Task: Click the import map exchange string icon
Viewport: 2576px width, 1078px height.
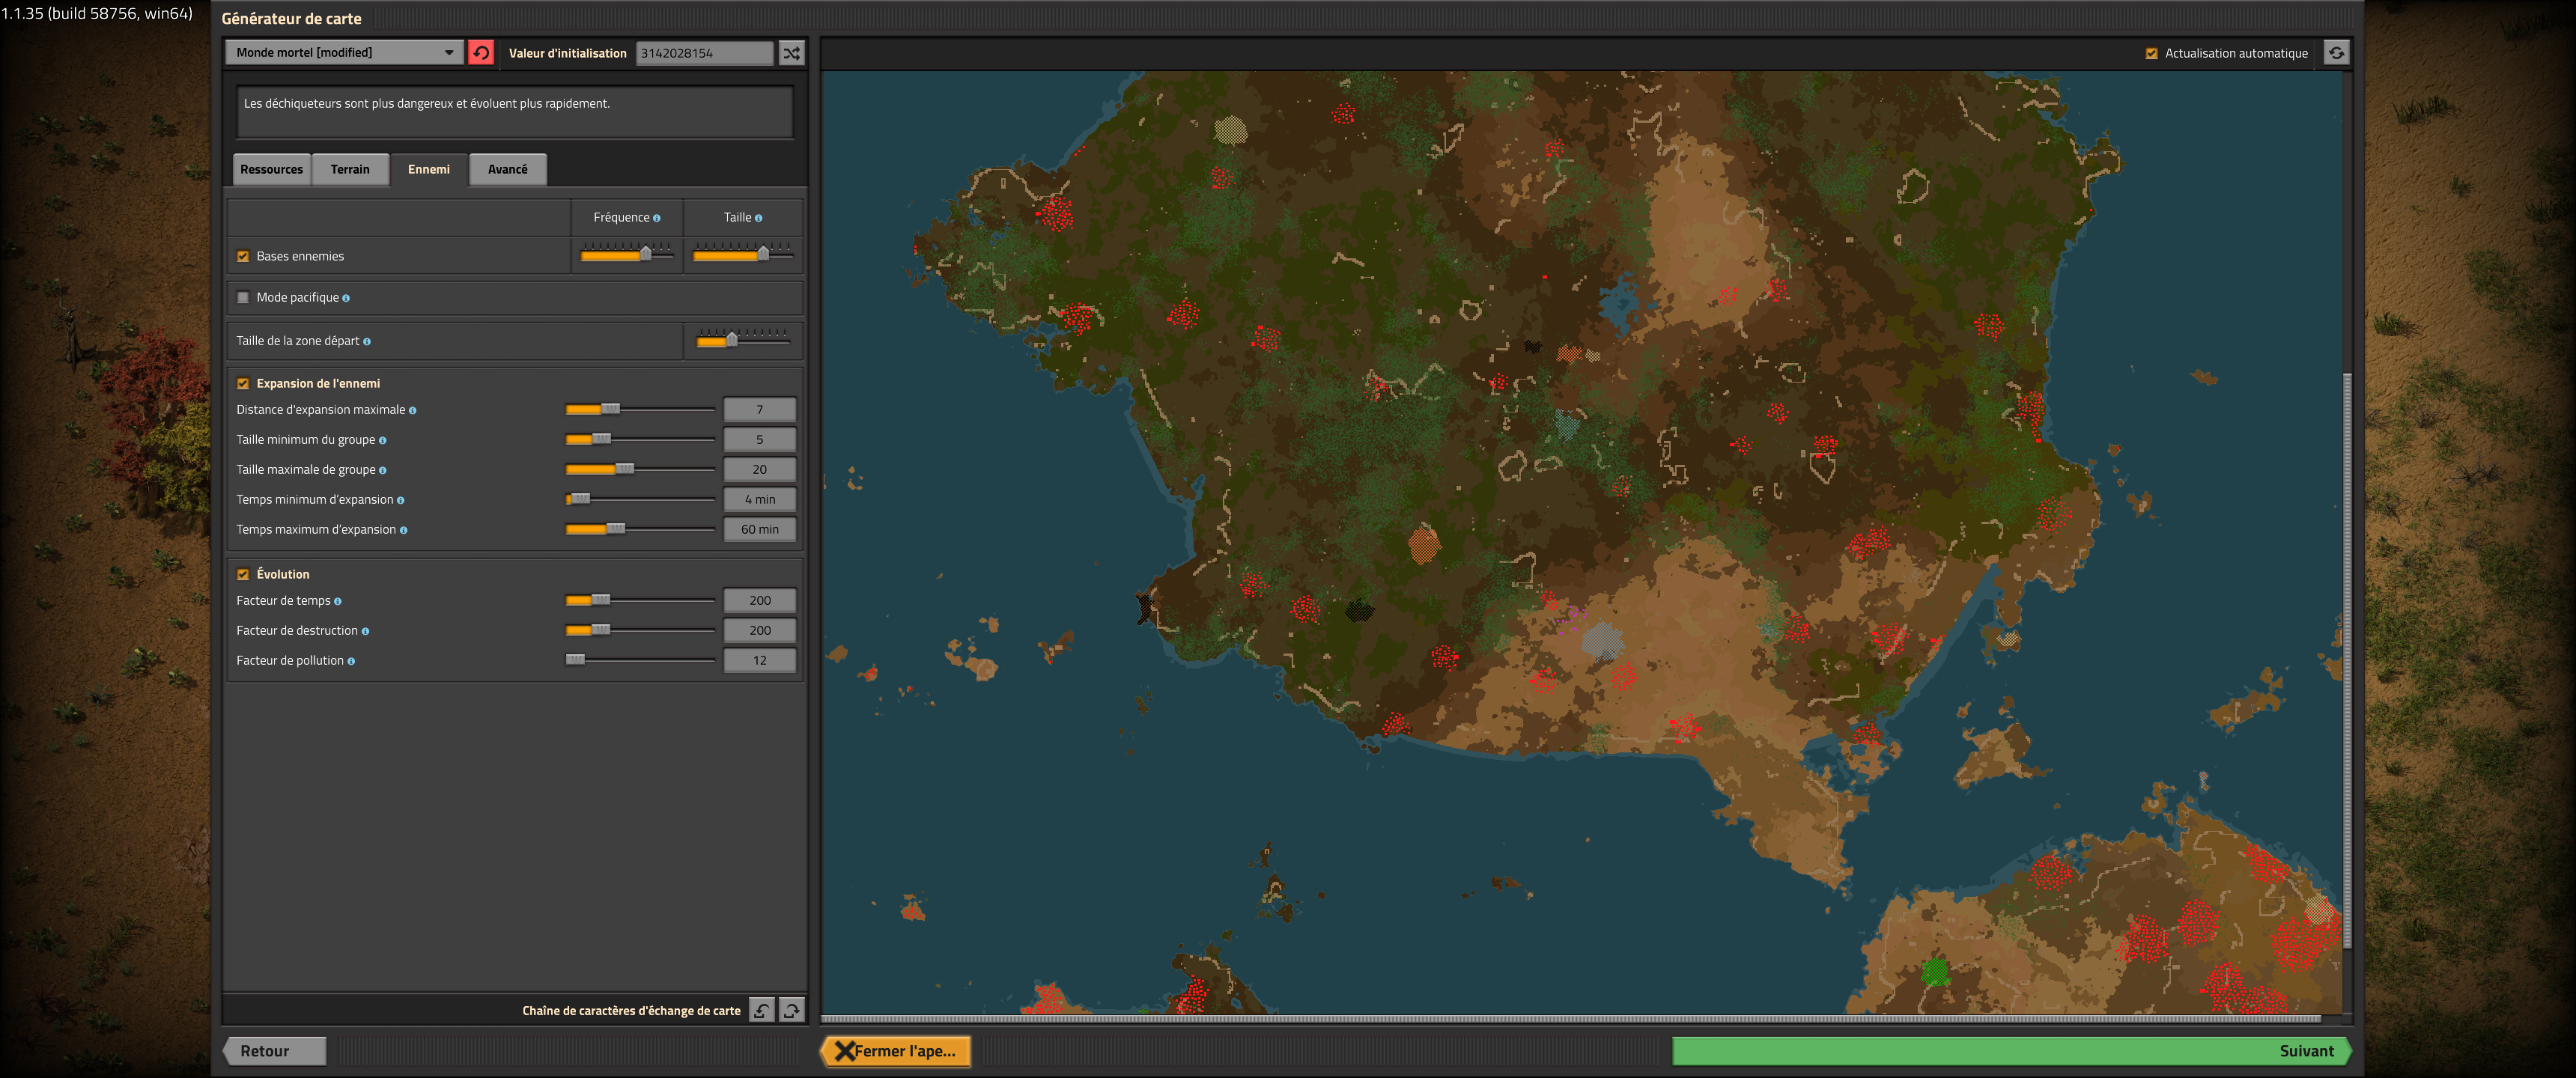Action: point(761,1010)
